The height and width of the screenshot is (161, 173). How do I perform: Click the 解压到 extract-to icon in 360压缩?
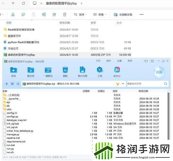pyautogui.click(x=31, y=72)
